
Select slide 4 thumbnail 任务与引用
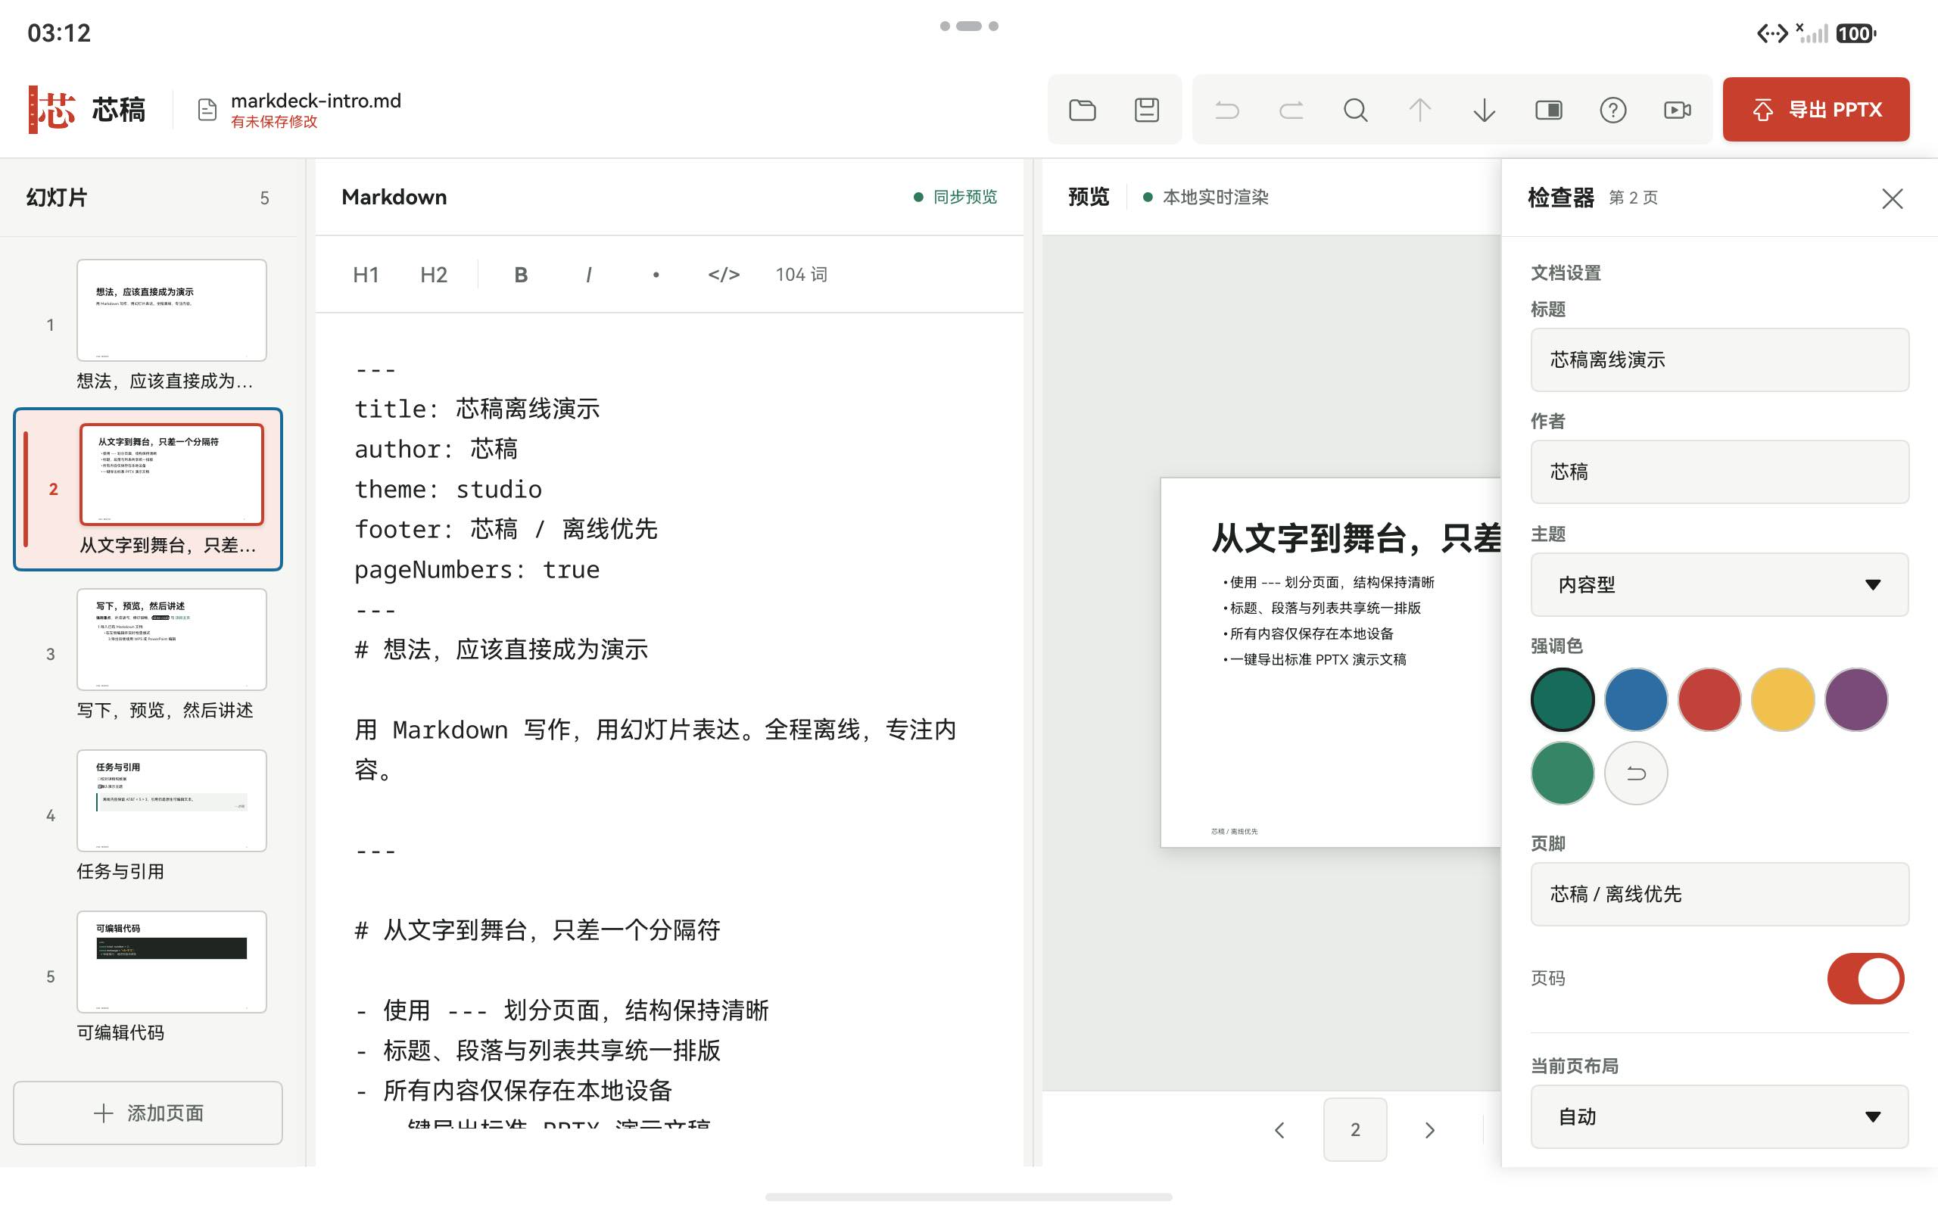(171, 800)
